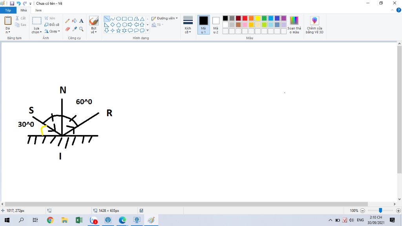Choose the Six-point star shape
Screen dimensions: 402x226
124,31
